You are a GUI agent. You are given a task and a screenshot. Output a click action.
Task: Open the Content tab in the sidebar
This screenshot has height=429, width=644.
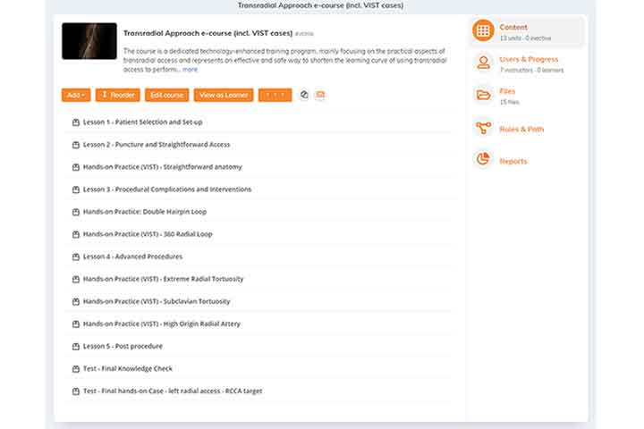pos(527,31)
